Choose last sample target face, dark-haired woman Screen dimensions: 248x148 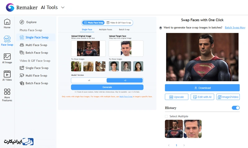click(x=138, y=66)
